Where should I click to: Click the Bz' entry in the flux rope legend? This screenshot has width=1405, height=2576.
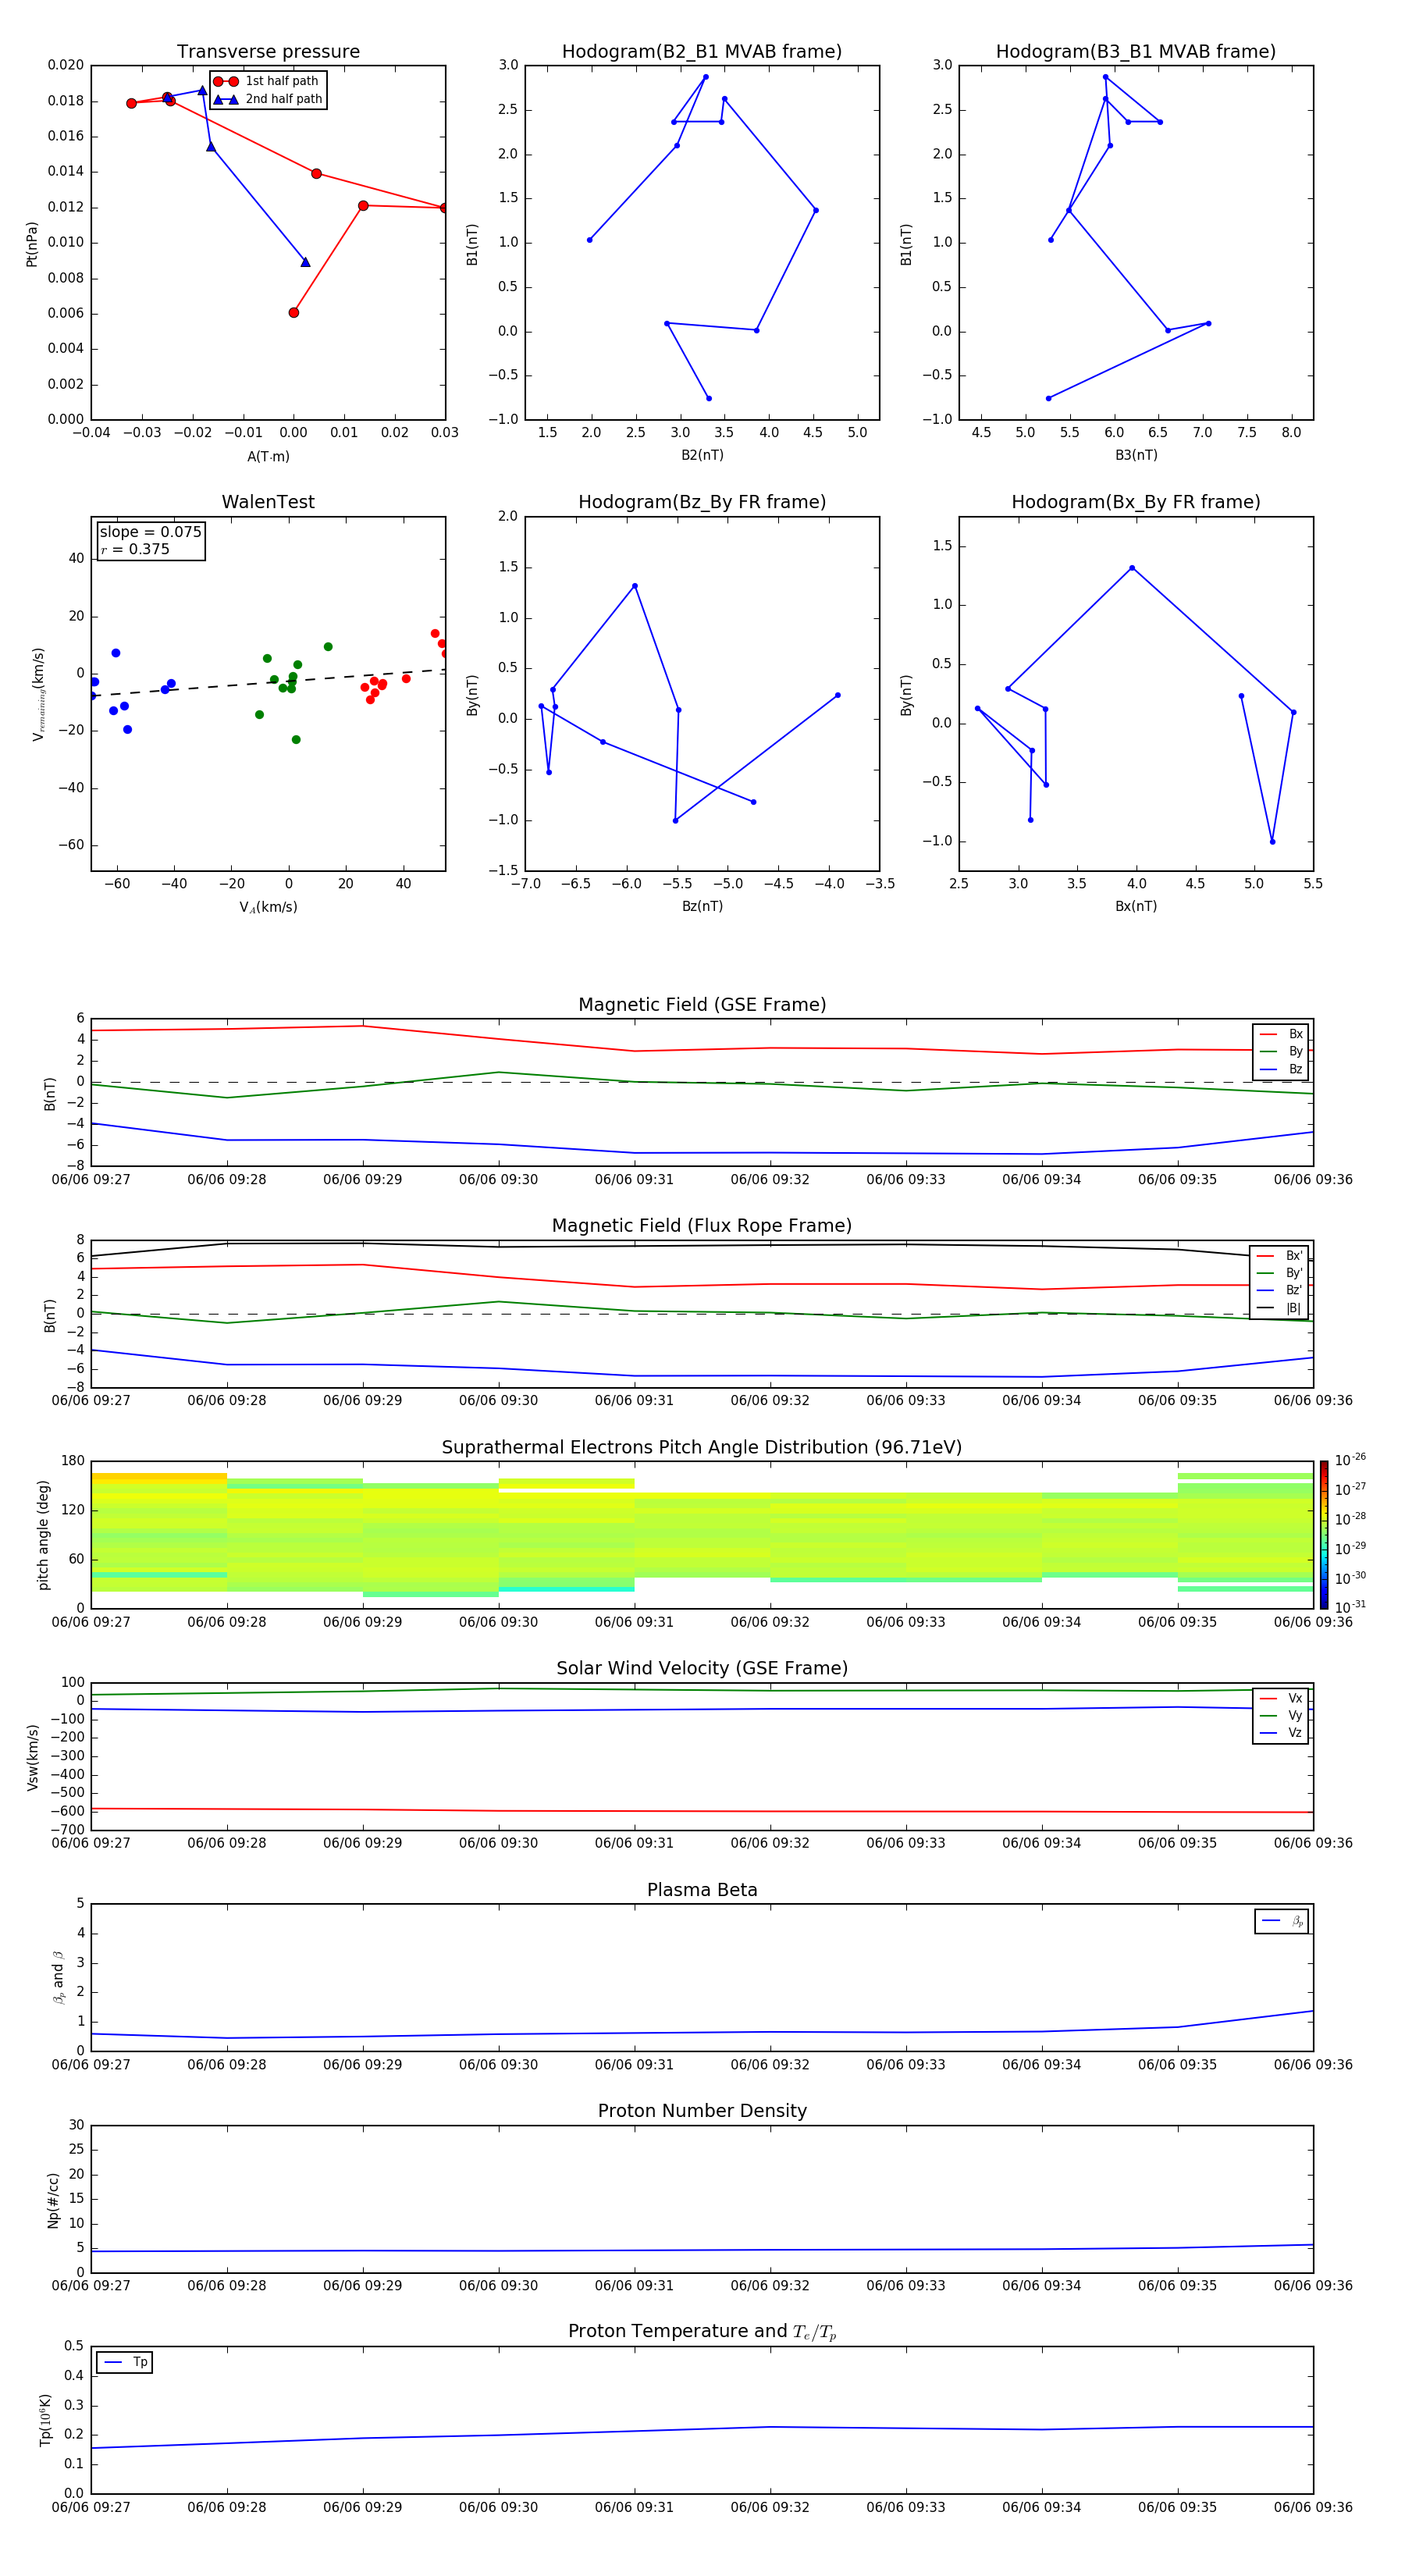[x=1280, y=1290]
